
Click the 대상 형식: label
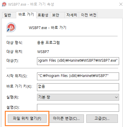15,43
